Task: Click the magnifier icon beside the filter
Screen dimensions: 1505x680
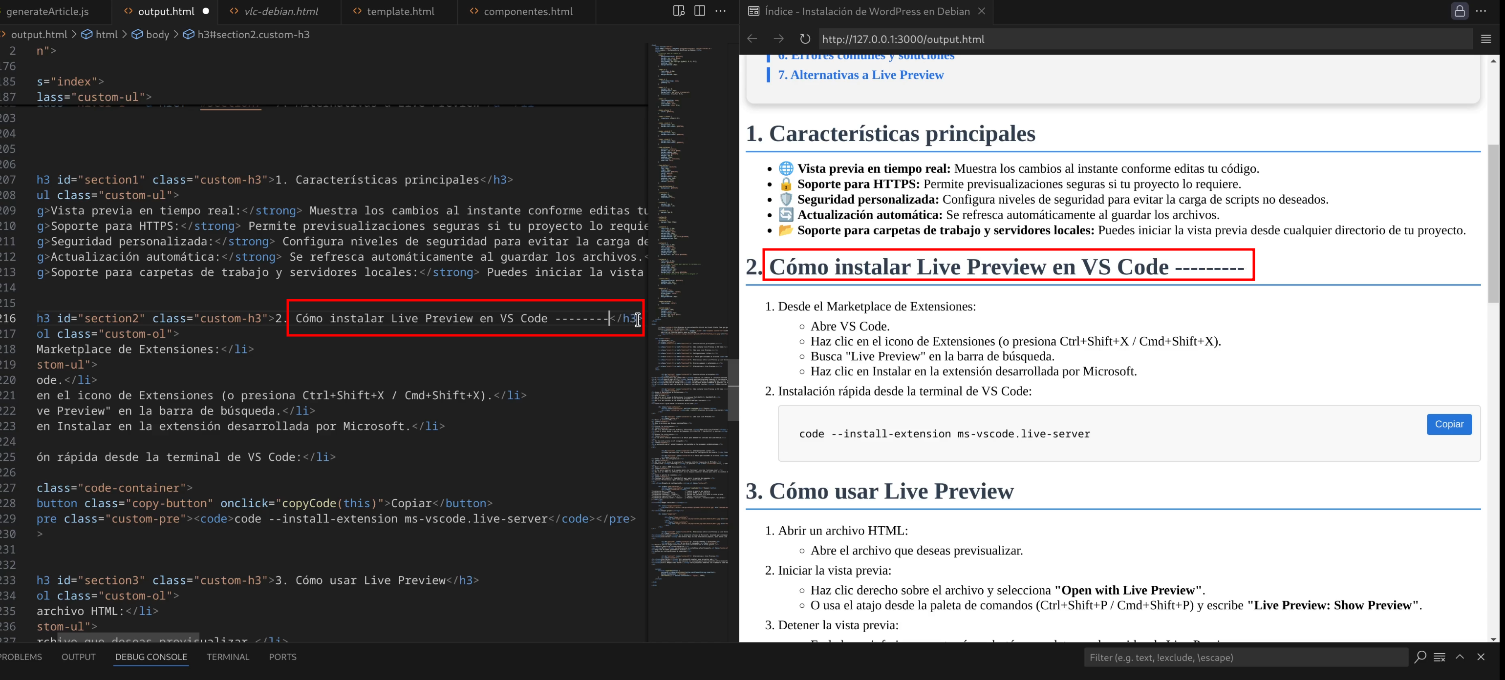Action: (1419, 657)
